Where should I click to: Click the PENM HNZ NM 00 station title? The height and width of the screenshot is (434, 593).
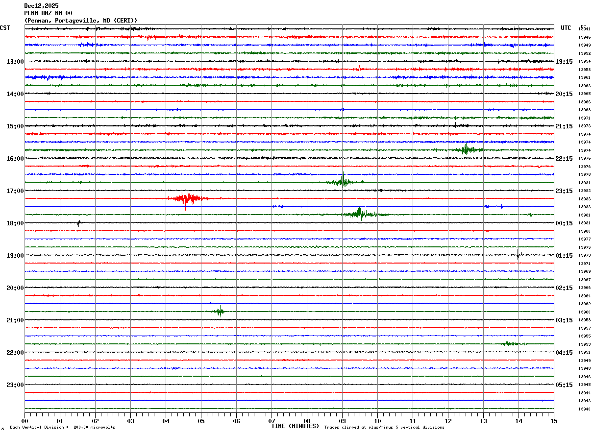[x=48, y=13]
